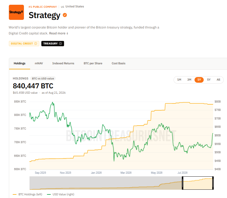Click the Jan 2026 x-axis label
Viewport: 227px width, 198px height.
(96, 173)
